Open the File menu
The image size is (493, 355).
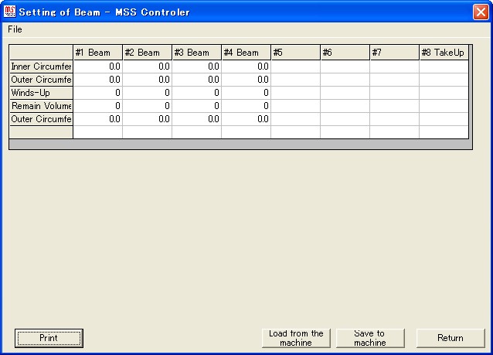15,29
